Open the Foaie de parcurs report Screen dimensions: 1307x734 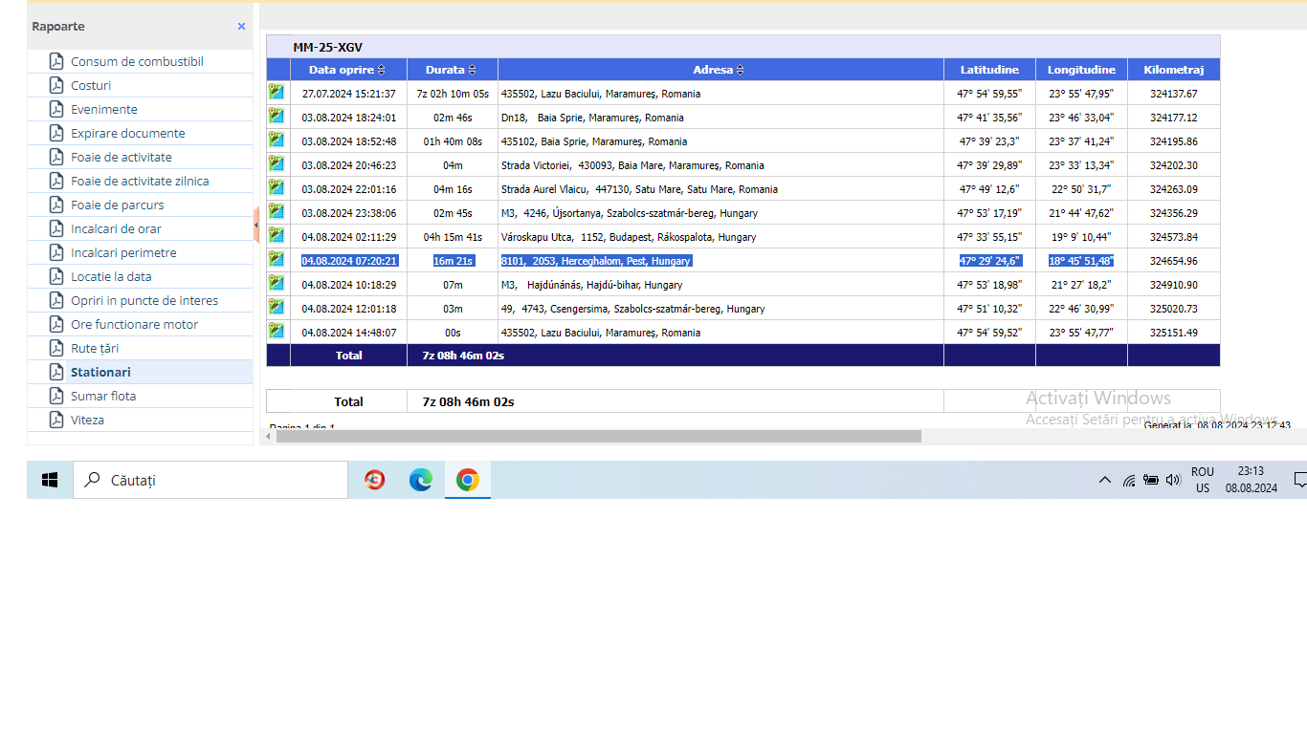117,205
